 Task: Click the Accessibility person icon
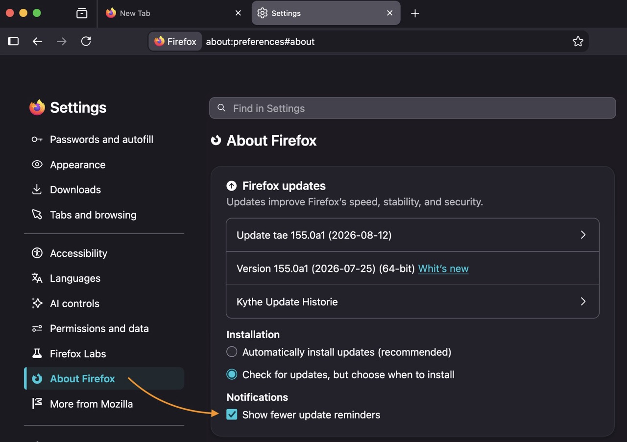click(x=37, y=253)
